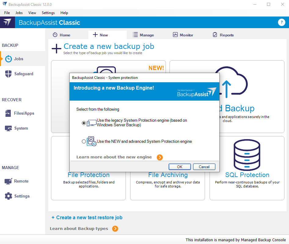This screenshot has width=289, height=244.
Task: Click the SQL Protection database icon
Action: pos(247,155)
